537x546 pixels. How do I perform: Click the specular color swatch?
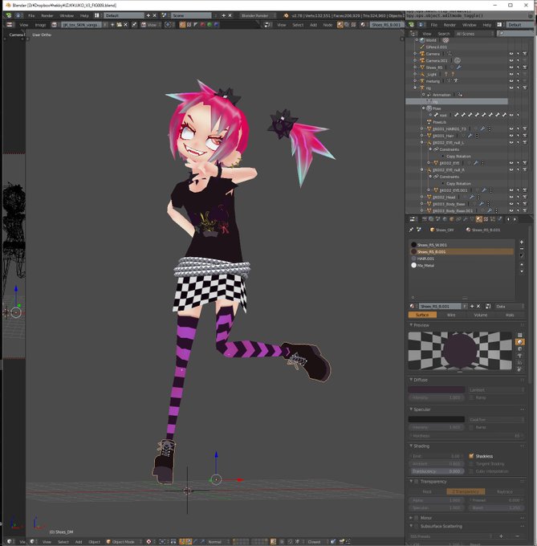(437, 419)
